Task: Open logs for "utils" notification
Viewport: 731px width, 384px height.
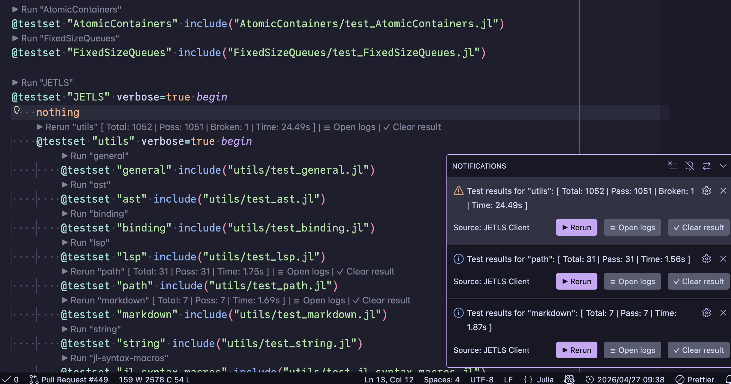Action: (632, 228)
